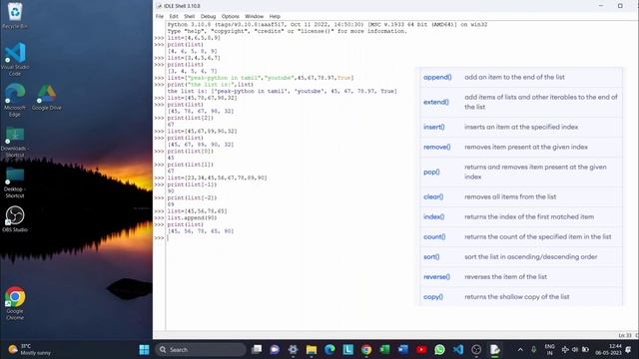The width and height of the screenshot is (639, 359).
Task: Open the Edit menu in IDLE Shell
Action: (174, 16)
